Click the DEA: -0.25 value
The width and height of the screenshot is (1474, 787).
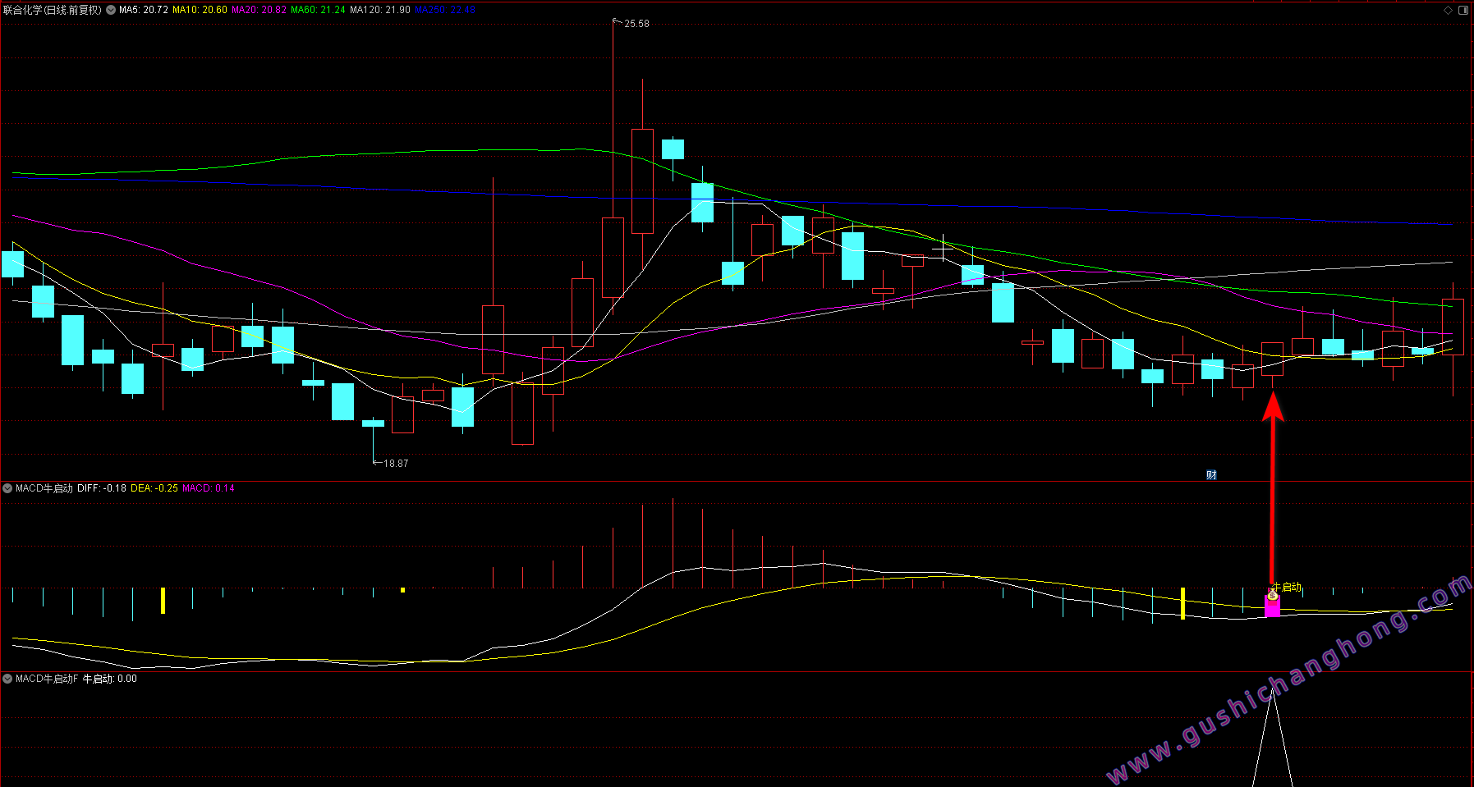[x=154, y=488]
